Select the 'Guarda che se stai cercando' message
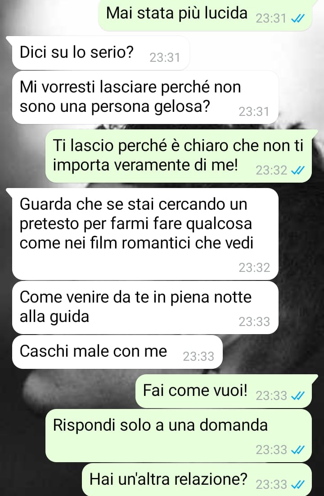 pyautogui.click(x=145, y=234)
